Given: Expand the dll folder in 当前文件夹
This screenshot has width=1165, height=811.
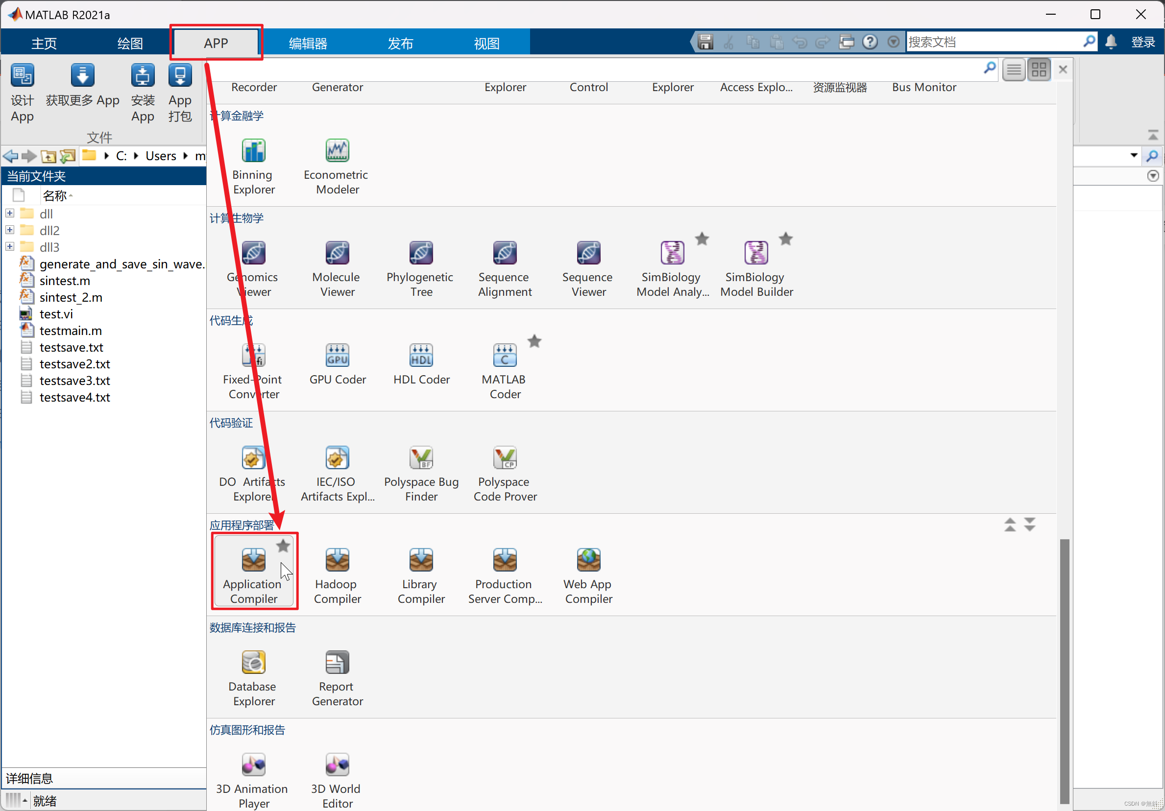Looking at the screenshot, I should tap(9, 213).
